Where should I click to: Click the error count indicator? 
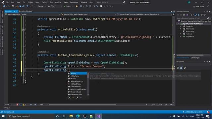coord(19,105)
